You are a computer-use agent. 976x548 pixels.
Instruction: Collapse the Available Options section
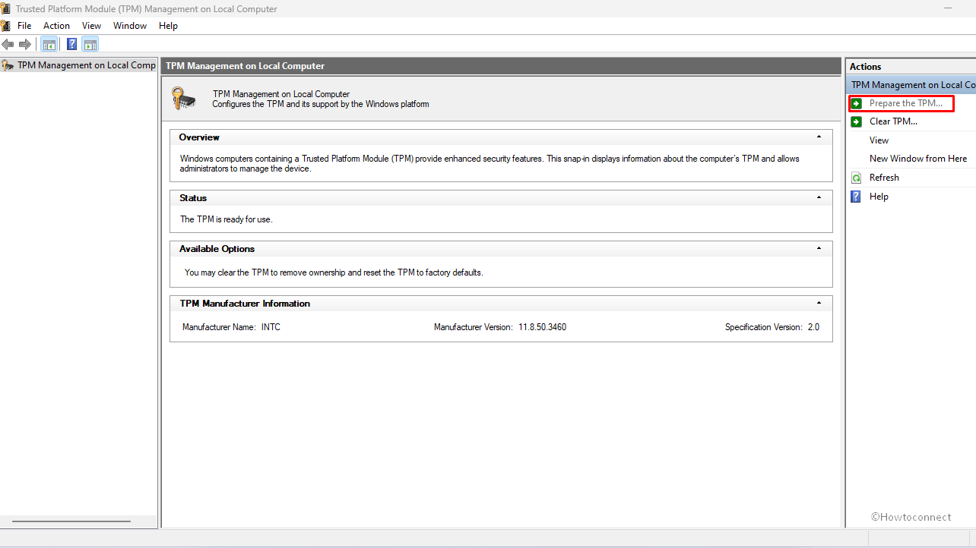[819, 249]
